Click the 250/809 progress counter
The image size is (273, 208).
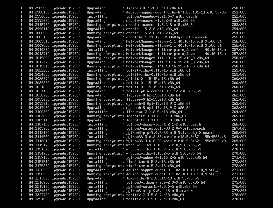coord(239,8)
